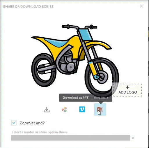Viewport: 149px width, 148px height.
Task: Cancel using the X beside the progress bar
Action: [x=133, y=138]
